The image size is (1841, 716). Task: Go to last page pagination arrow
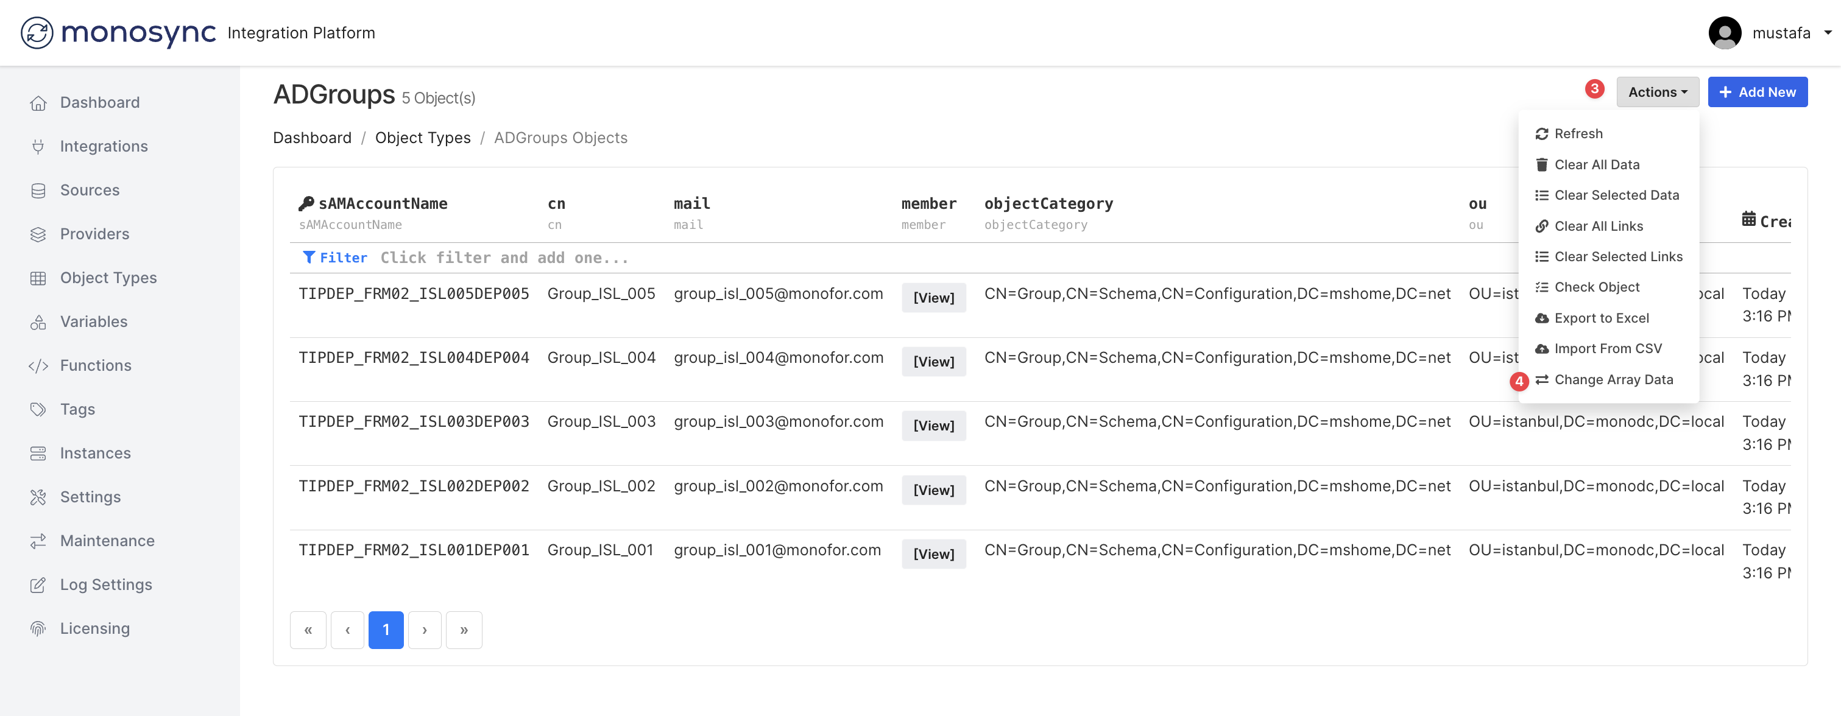tap(464, 630)
